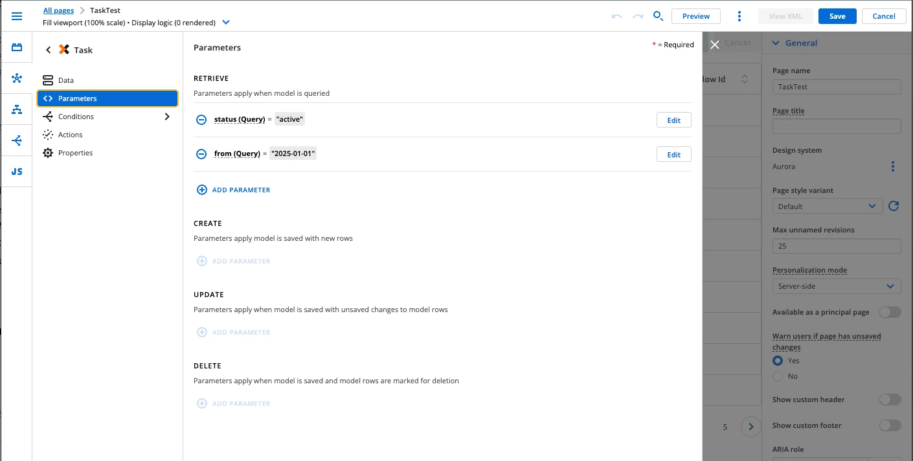
Task: Click the top Cancel button
Action: [884, 16]
